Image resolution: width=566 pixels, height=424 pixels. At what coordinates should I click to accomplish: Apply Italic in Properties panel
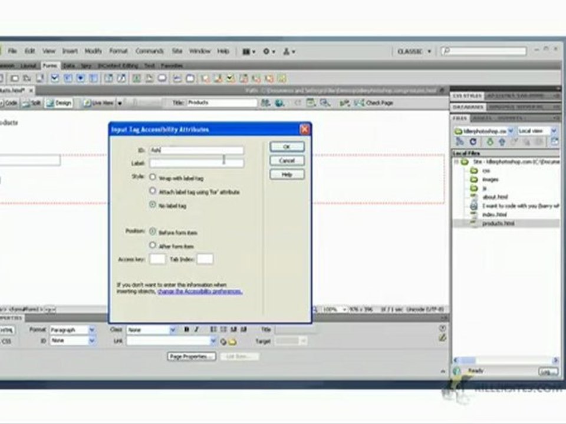tap(197, 330)
